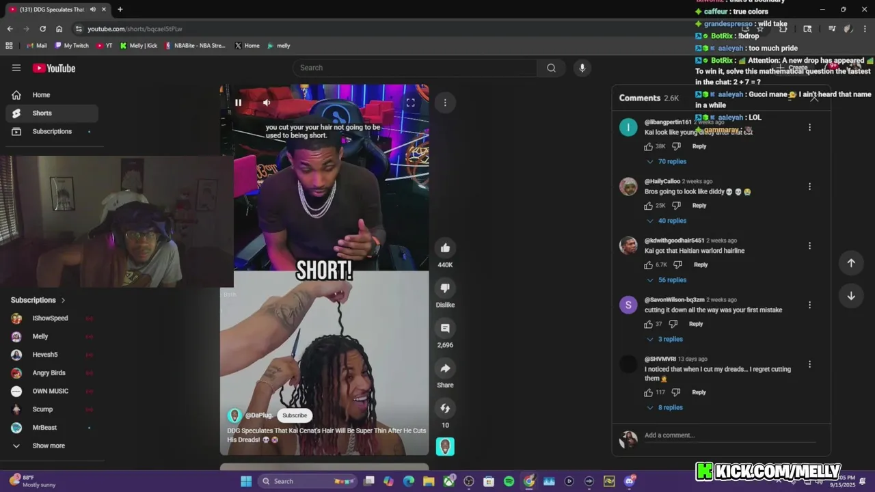Enter fullscreen on the Short

[410, 102]
